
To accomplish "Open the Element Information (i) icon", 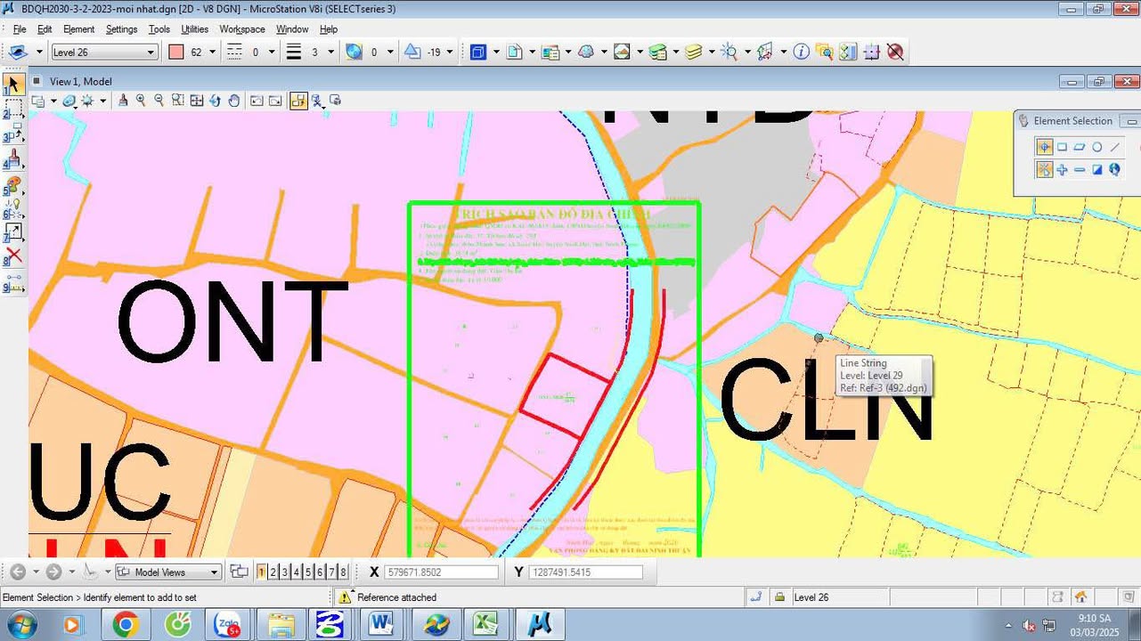I will click(x=801, y=53).
